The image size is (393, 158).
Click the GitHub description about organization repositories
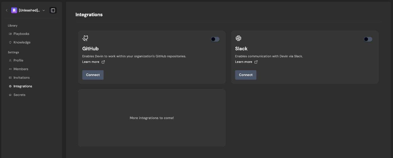click(134, 56)
